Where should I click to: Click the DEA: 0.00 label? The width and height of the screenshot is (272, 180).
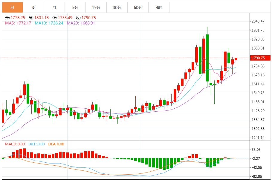56,144
